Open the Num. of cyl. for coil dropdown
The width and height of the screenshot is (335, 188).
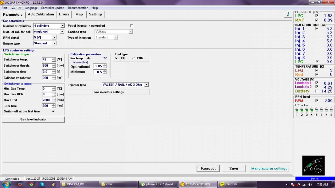tap(62, 32)
